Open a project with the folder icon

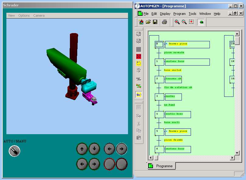[x=148, y=22]
